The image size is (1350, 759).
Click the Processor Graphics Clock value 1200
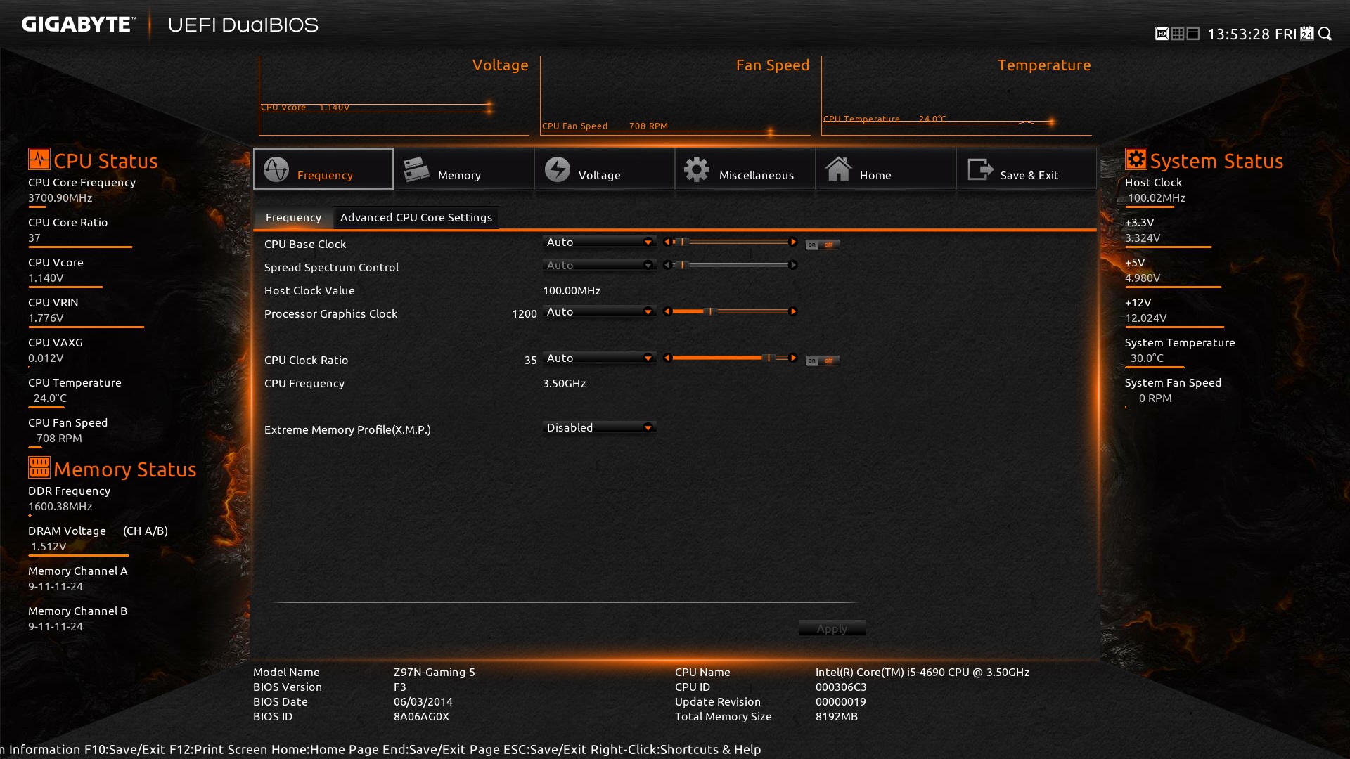[x=524, y=313]
